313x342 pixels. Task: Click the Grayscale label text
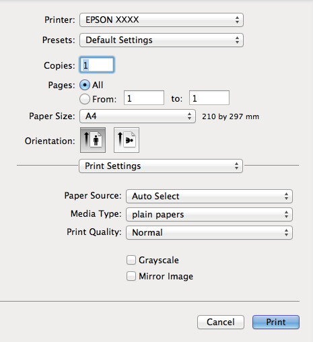[x=159, y=261]
